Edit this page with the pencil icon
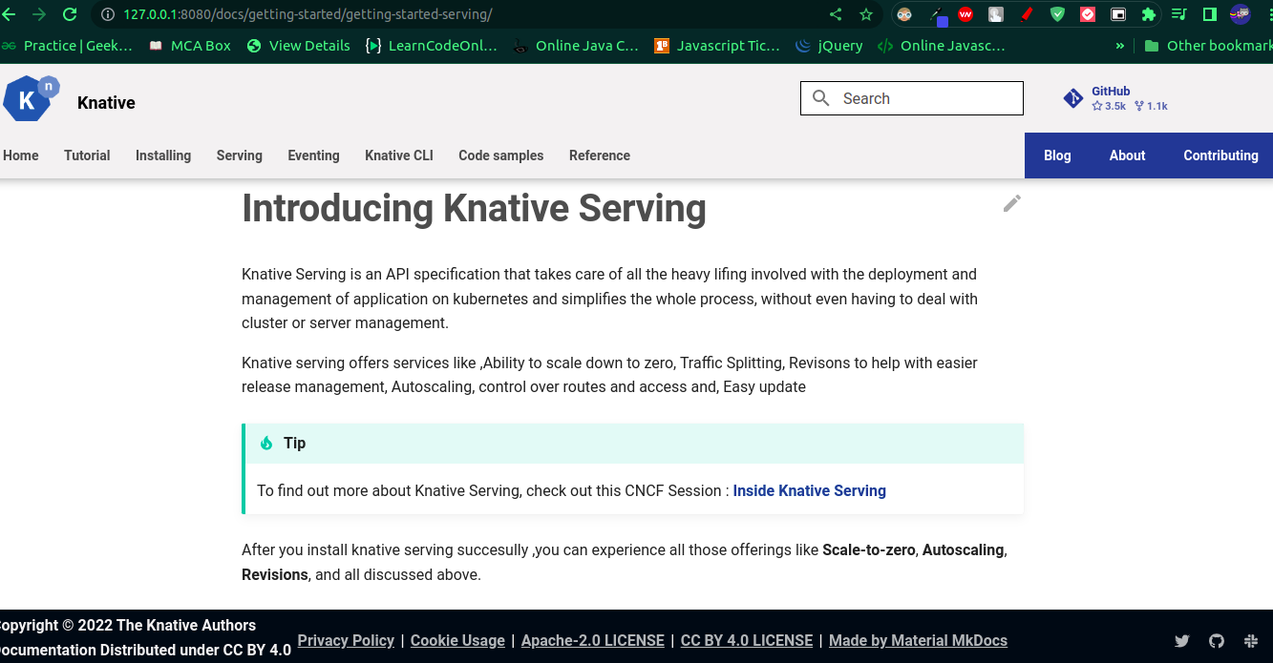 tap(1012, 203)
